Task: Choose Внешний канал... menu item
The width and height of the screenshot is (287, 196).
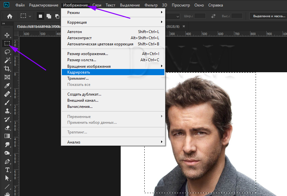Action: tap(113, 100)
